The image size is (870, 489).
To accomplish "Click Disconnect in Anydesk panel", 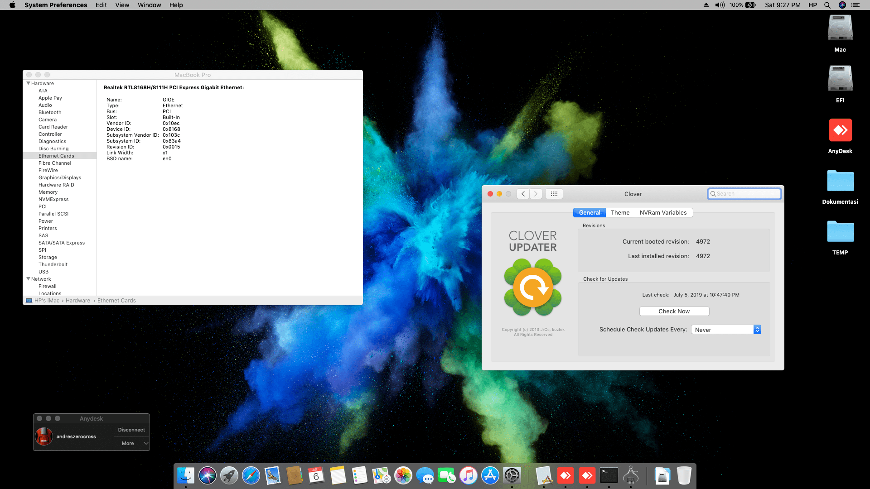I will point(131,430).
